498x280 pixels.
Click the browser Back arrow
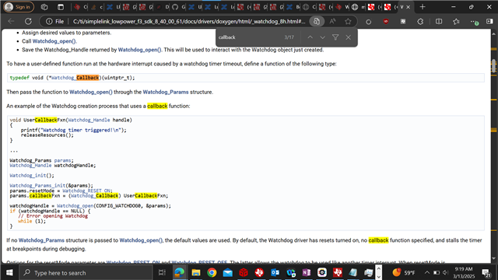pyautogui.click(x=11, y=21)
